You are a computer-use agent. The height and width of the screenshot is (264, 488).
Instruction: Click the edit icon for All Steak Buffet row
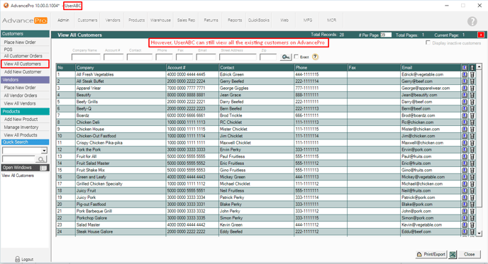point(465,81)
